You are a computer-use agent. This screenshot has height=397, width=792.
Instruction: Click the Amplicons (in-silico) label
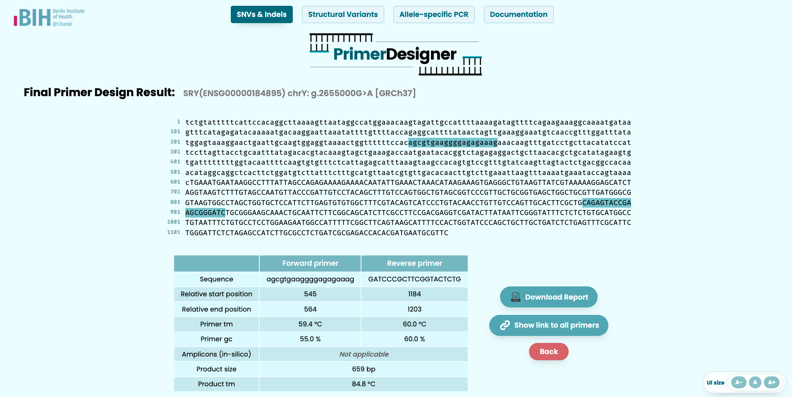pos(216,354)
